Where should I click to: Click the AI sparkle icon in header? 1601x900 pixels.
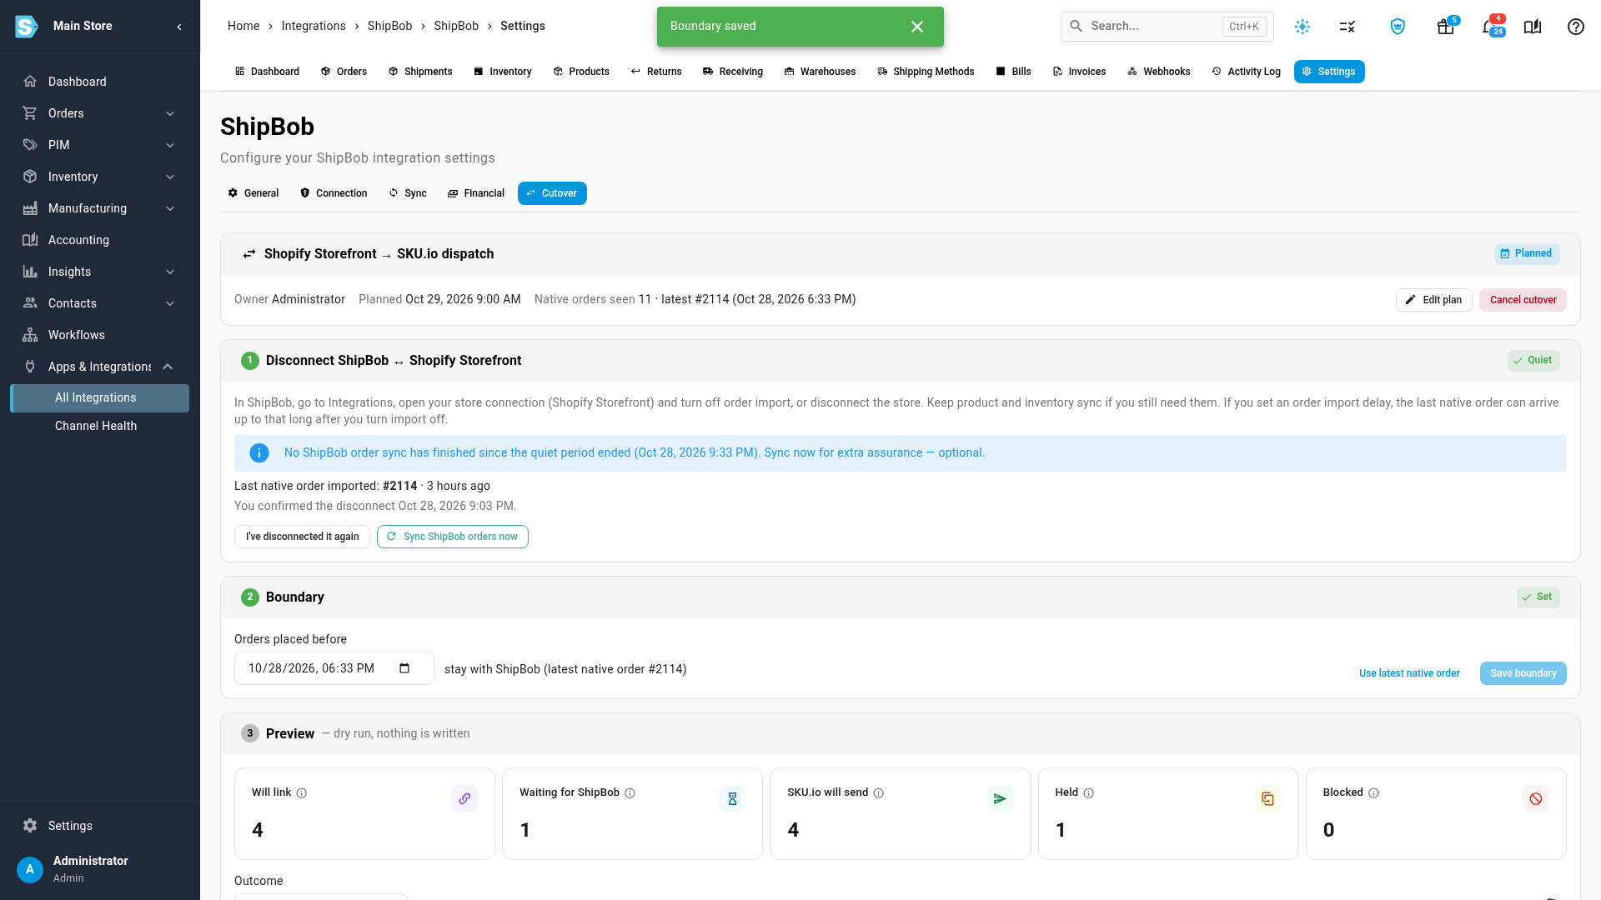(1302, 27)
